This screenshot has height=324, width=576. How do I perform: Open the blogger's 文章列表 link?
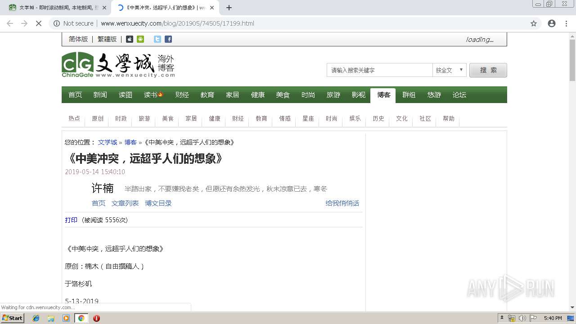[125, 203]
